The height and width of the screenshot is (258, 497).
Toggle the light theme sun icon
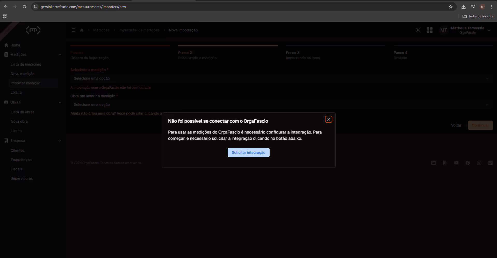point(418,30)
